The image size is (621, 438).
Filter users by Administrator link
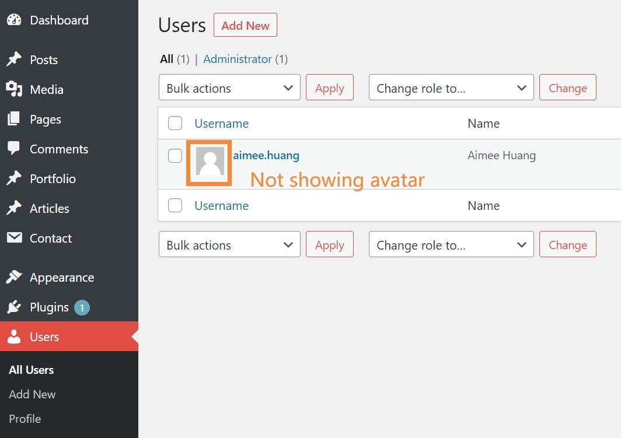pyautogui.click(x=237, y=59)
